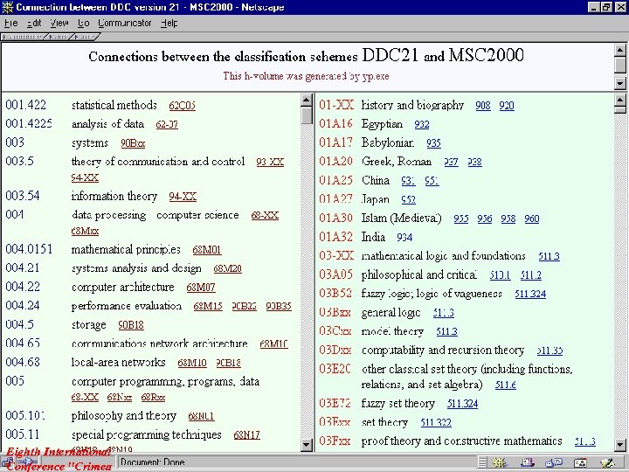Open the 510.1 philosophical and critical link
Image resolution: width=629 pixels, height=472 pixels.
click(500, 275)
